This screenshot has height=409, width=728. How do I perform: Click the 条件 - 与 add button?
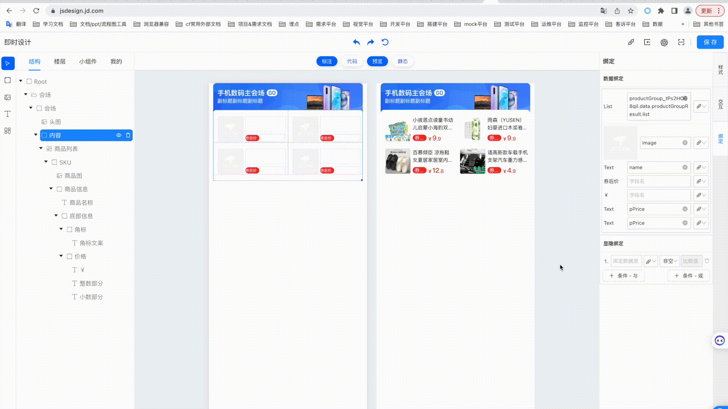point(623,276)
